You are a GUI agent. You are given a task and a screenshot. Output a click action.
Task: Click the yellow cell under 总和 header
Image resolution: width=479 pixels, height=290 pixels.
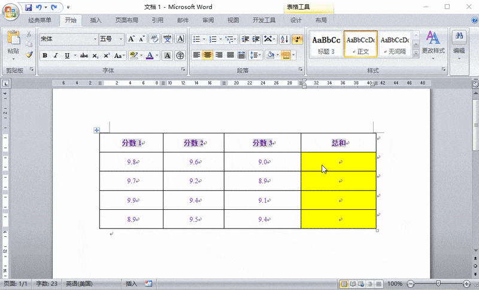pos(338,162)
